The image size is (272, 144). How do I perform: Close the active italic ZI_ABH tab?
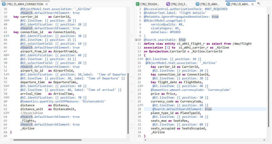(253, 4)
